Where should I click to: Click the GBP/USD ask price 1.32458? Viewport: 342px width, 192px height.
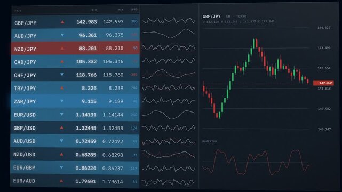coord(113,128)
